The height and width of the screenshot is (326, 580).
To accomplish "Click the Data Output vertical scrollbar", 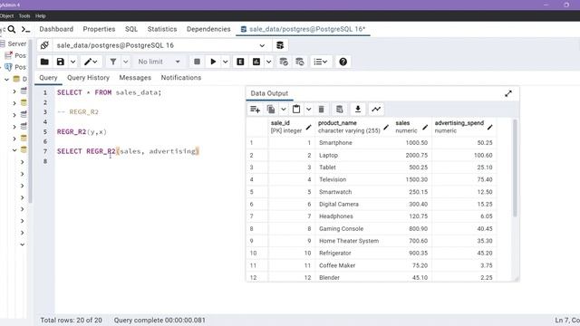I will tap(515, 168).
